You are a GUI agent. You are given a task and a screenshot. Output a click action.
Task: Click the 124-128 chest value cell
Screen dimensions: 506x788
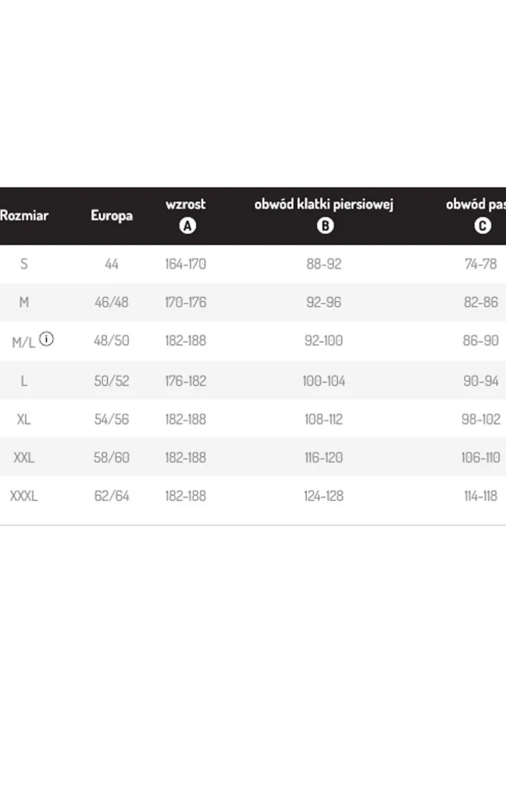coord(324,496)
